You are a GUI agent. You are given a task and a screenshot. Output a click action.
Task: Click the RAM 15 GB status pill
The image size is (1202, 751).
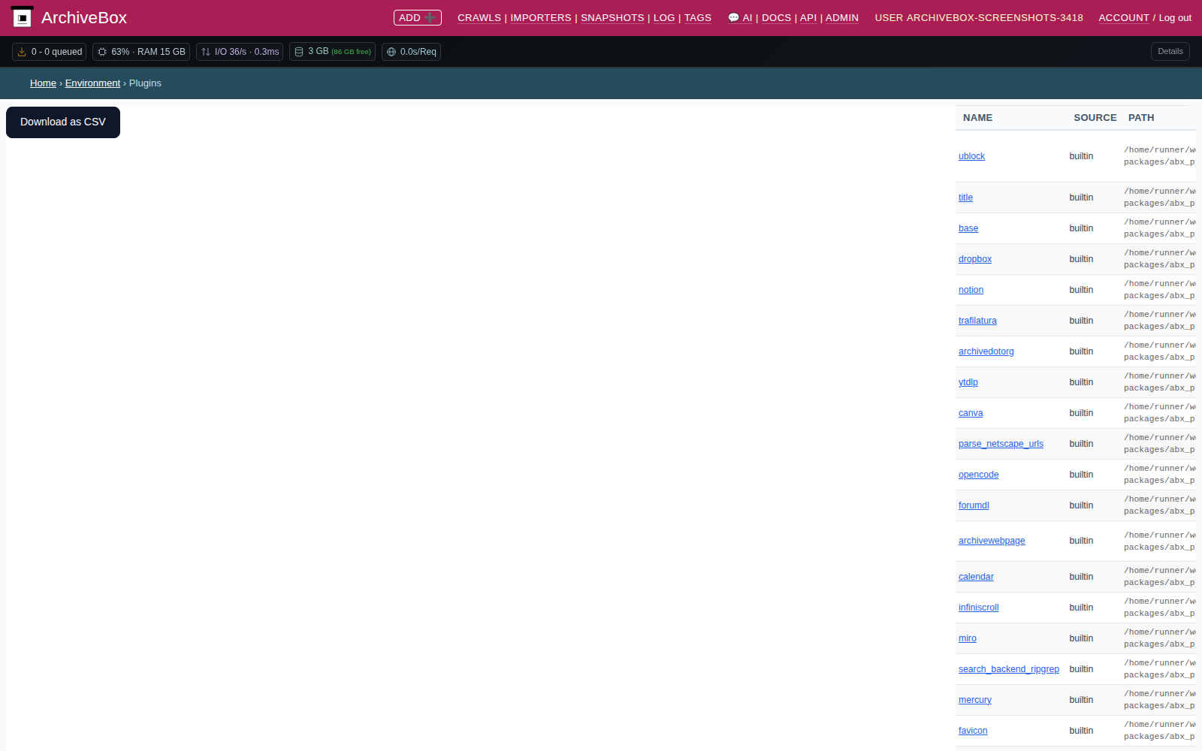click(141, 52)
